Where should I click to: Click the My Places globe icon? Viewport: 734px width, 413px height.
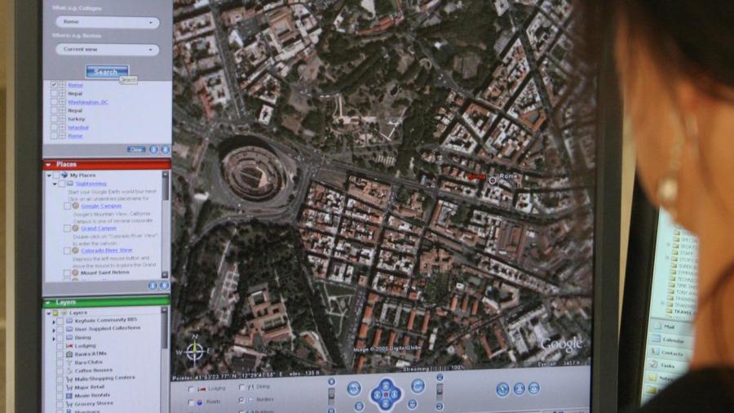pyautogui.click(x=64, y=175)
